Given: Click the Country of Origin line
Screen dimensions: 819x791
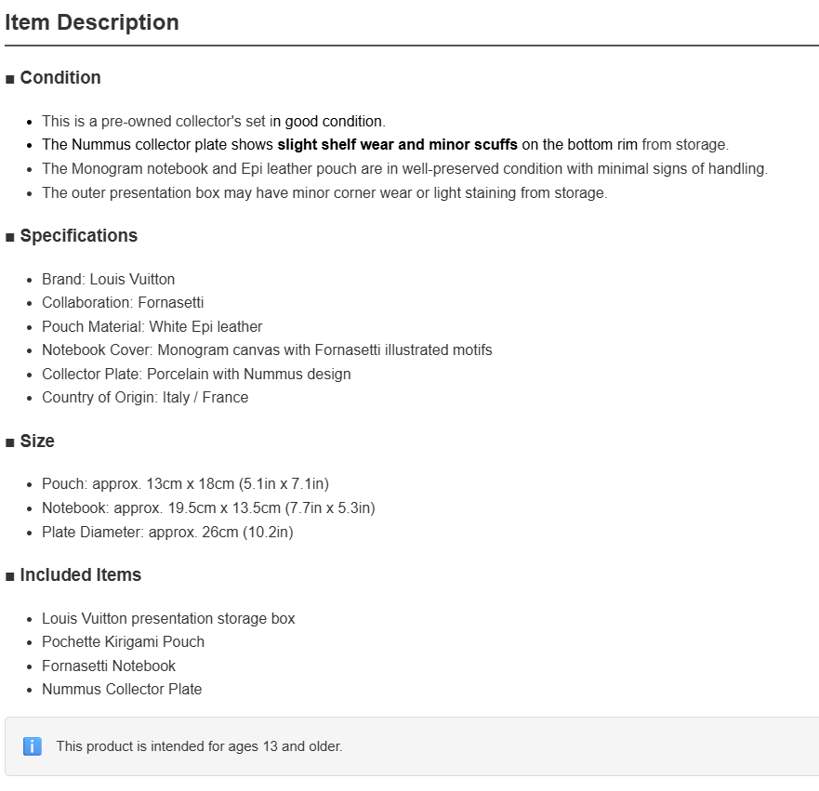Looking at the screenshot, I should tap(145, 397).
